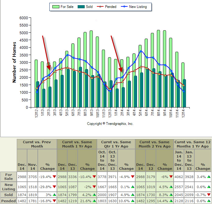Click the 3500 y-axis label
Screen dimensions: 212x204
coord(23,55)
